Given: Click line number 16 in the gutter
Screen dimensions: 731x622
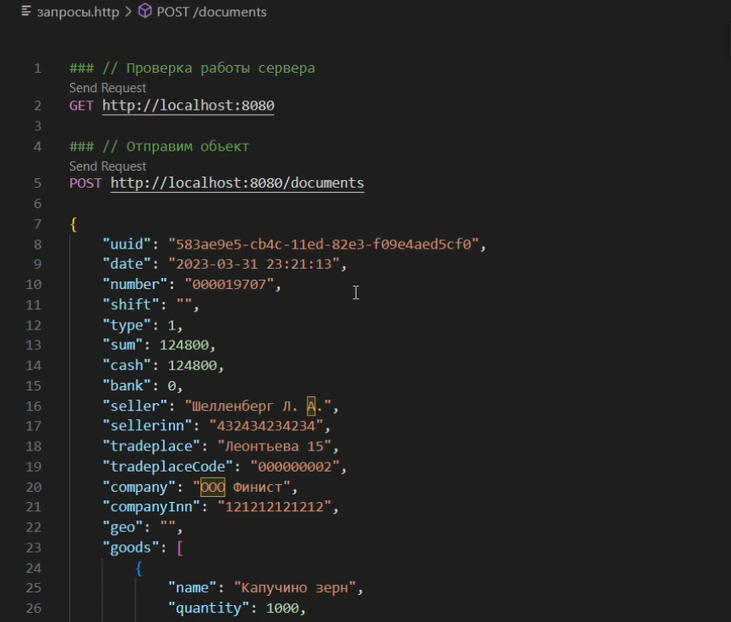Looking at the screenshot, I should (x=34, y=406).
